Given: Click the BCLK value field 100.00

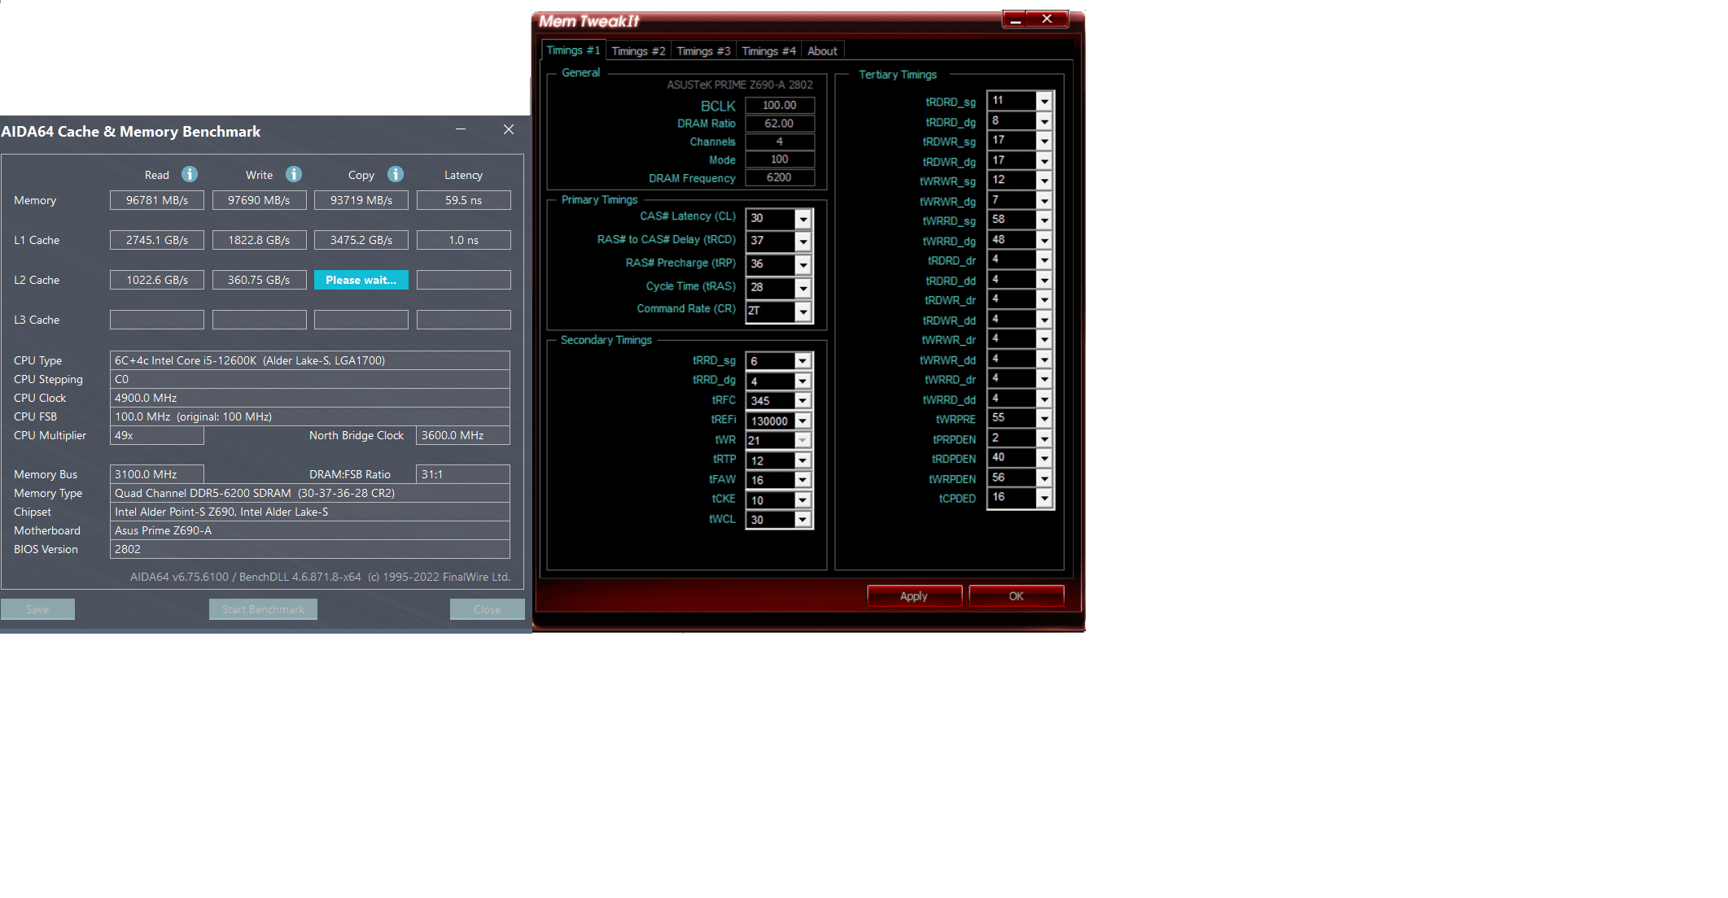Looking at the screenshot, I should click(x=780, y=105).
